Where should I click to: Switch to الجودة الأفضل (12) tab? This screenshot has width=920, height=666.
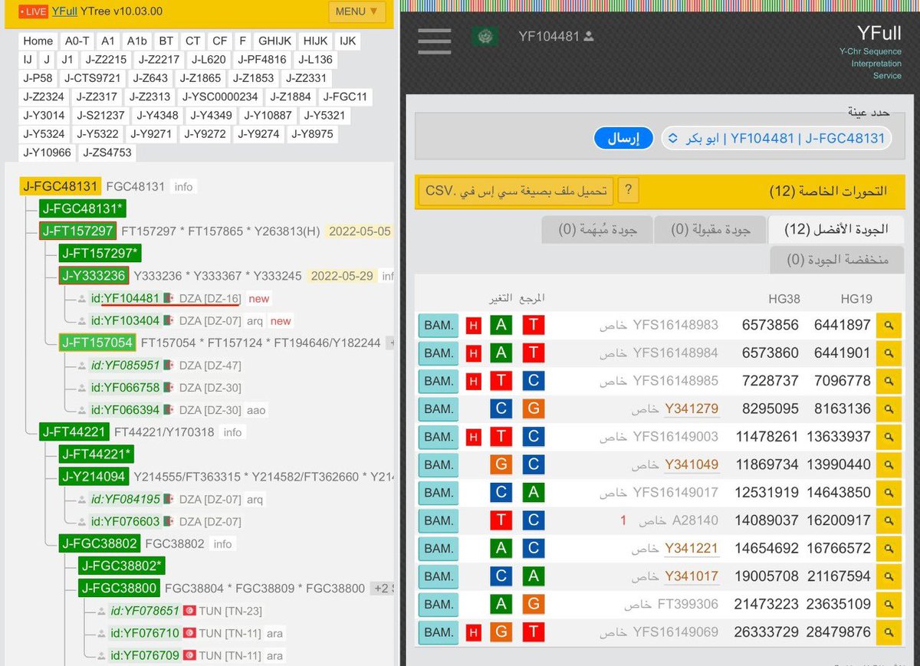(x=836, y=229)
